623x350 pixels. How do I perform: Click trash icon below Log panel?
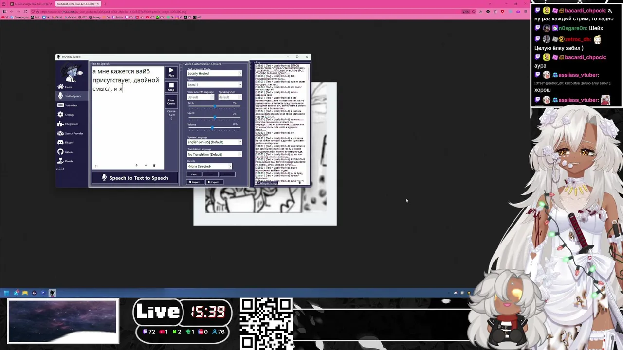[300, 183]
